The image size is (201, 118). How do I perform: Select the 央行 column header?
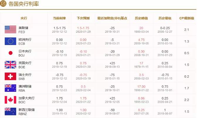pyautogui.click(x=24, y=18)
